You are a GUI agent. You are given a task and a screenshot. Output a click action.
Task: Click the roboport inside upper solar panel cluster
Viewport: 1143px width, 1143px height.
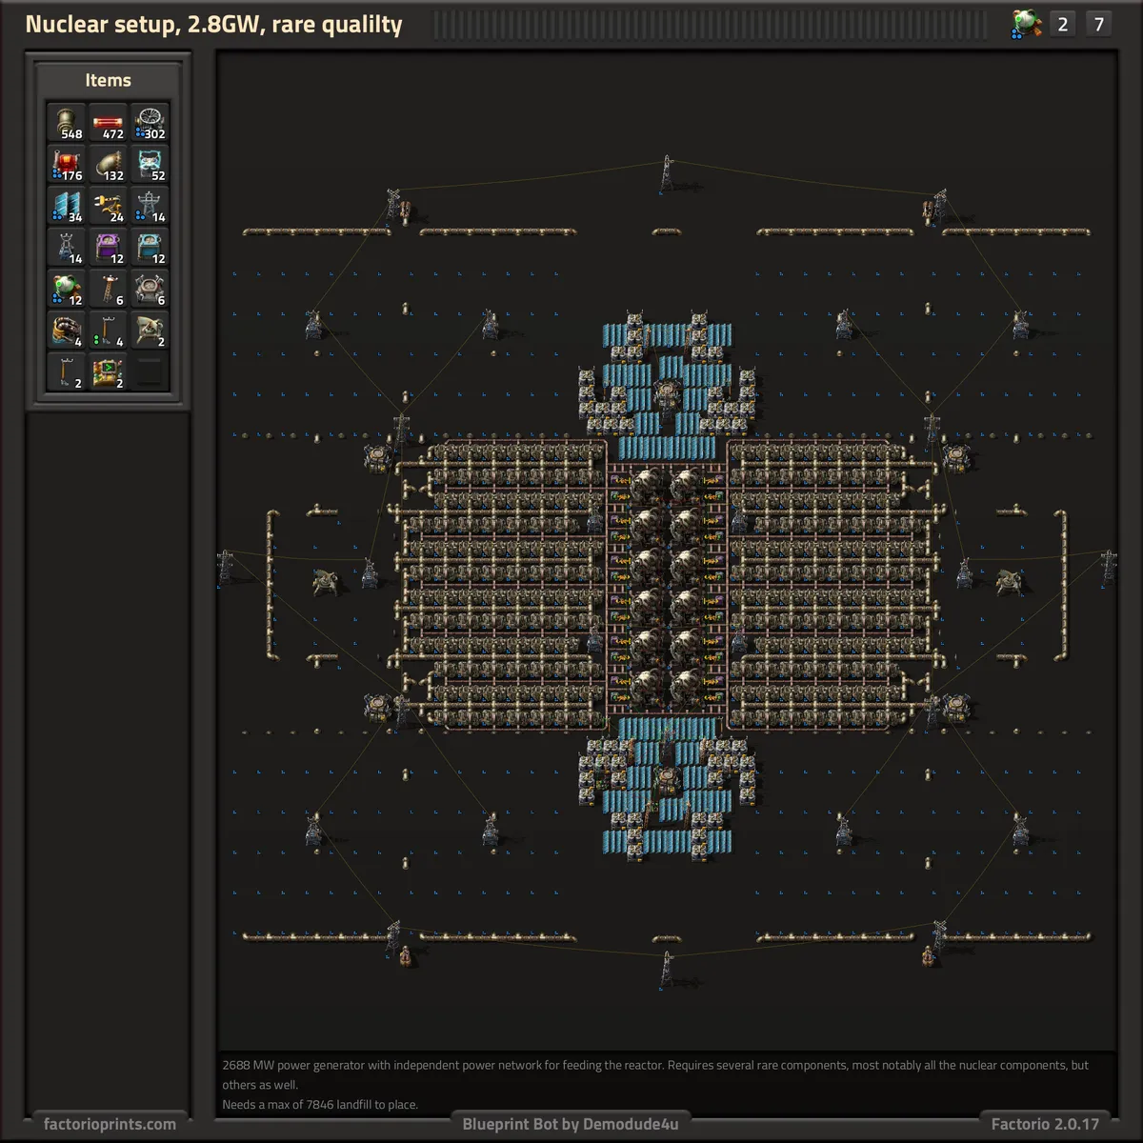[x=667, y=393]
